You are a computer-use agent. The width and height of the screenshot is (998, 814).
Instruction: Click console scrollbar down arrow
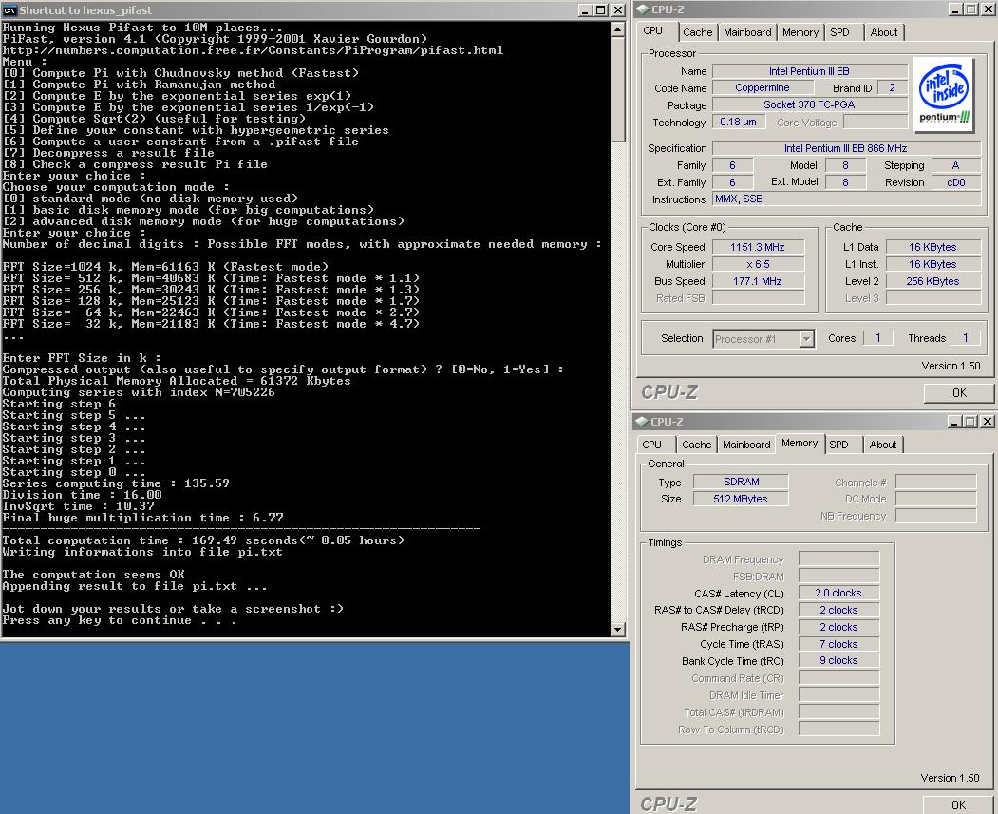pos(617,630)
